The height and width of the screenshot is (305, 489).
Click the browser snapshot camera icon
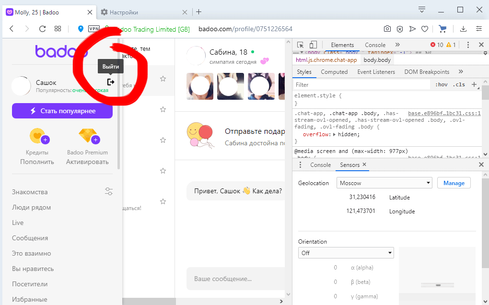[387, 29]
